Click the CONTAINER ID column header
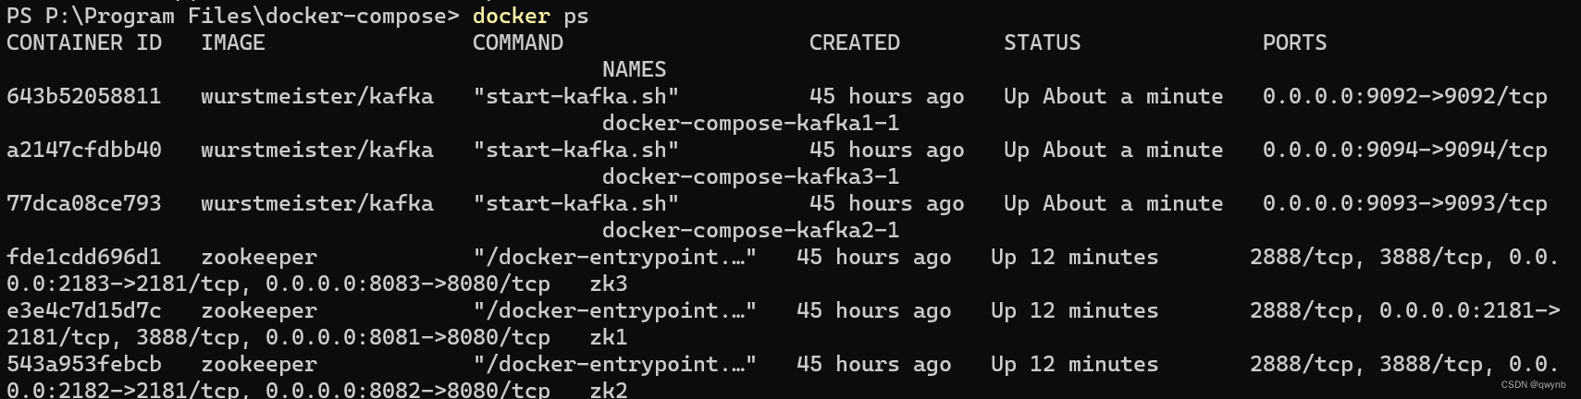This screenshot has width=1581, height=399. coord(84,42)
